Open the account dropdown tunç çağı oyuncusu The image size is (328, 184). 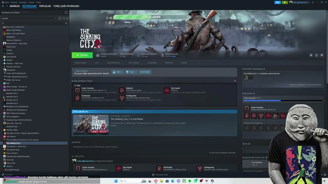(x=299, y=2)
